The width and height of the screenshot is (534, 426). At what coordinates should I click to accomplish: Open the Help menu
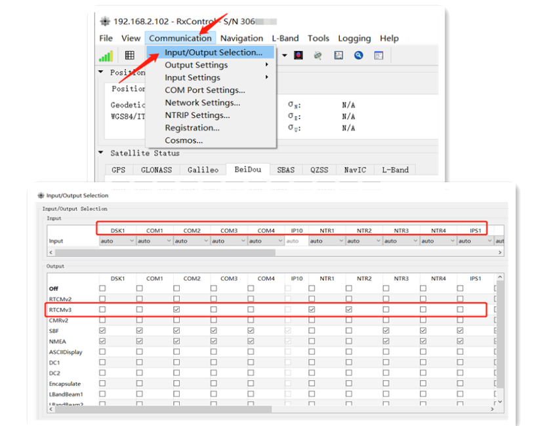[389, 38]
